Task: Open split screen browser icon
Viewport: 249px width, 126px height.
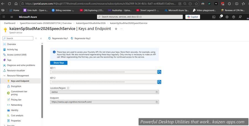Action: point(237,4)
